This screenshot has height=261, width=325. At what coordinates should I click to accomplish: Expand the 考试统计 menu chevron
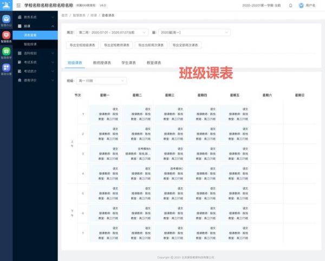click(x=53, y=71)
